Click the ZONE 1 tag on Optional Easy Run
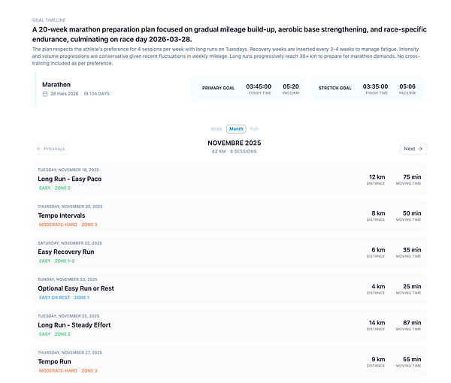451x383 pixels. pos(82,297)
